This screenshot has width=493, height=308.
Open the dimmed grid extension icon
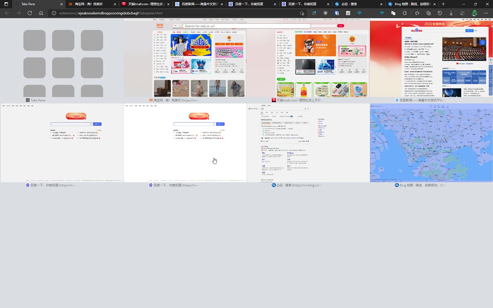coord(371,13)
